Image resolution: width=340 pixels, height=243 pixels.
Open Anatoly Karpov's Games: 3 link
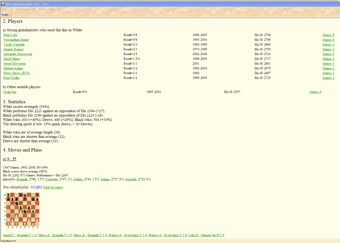click(328, 49)
